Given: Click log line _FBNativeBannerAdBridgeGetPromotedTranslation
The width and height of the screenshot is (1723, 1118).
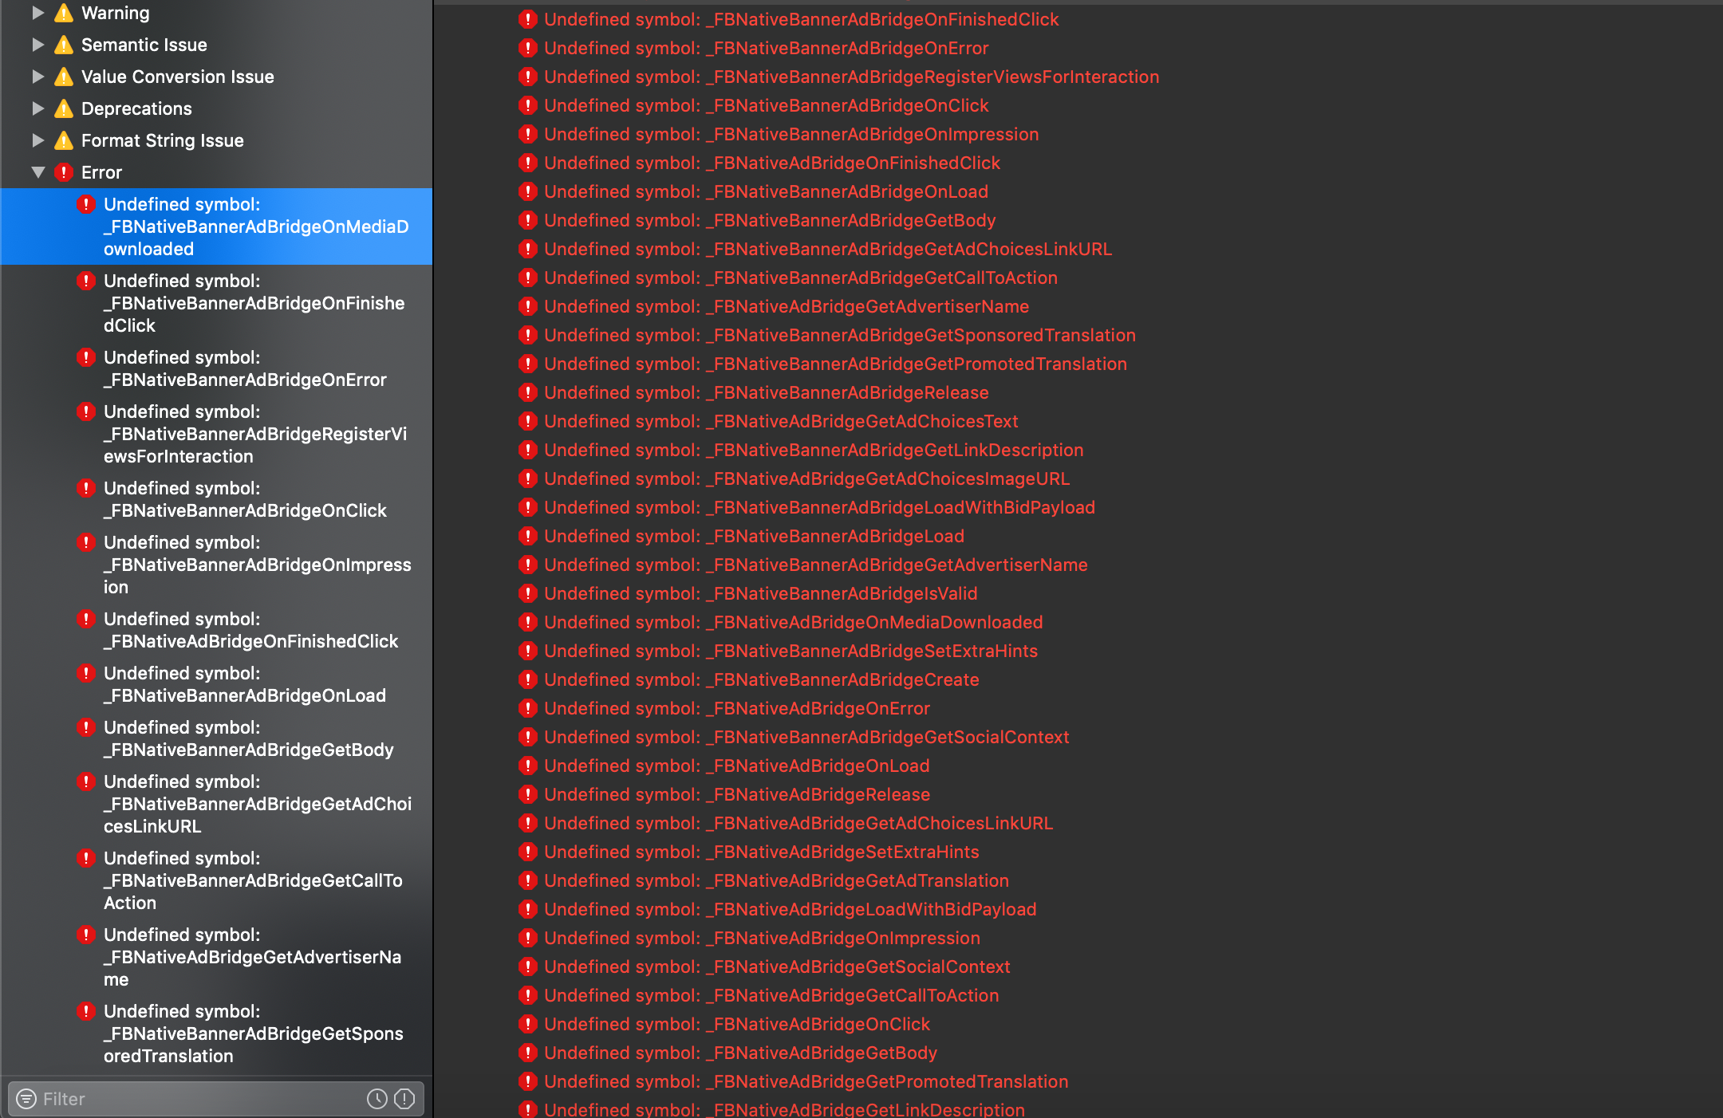Looking at the screenshot, I should [835, 364].
